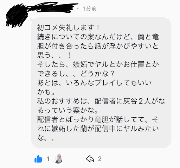Click the blacked-out username above the comment

53,7
